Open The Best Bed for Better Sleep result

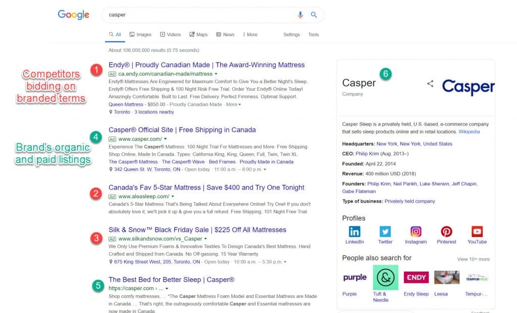pos(172,279)
